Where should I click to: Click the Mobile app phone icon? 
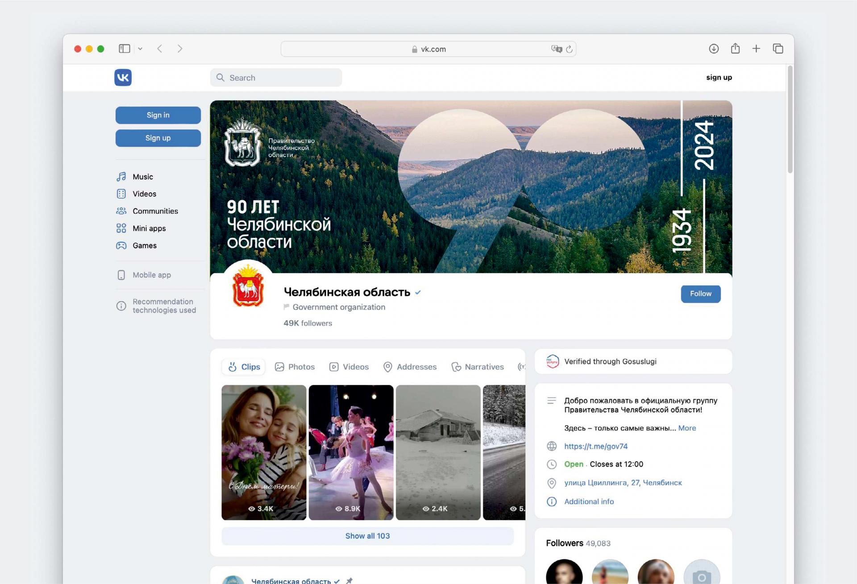(121, 275)
